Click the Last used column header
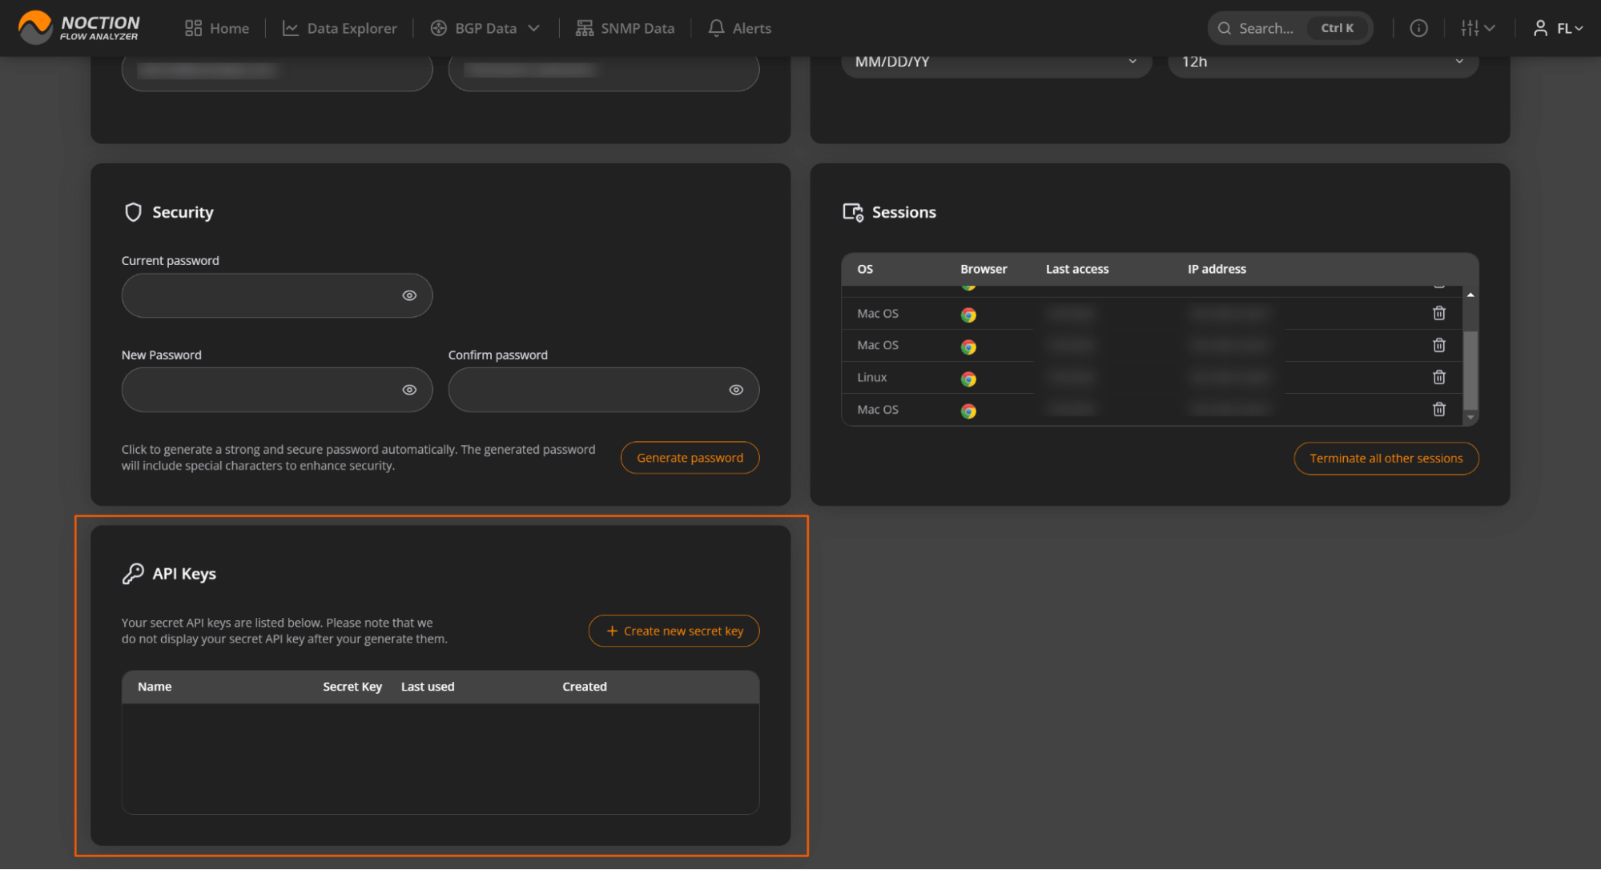 pyautogui.click(x=428, y=687)
